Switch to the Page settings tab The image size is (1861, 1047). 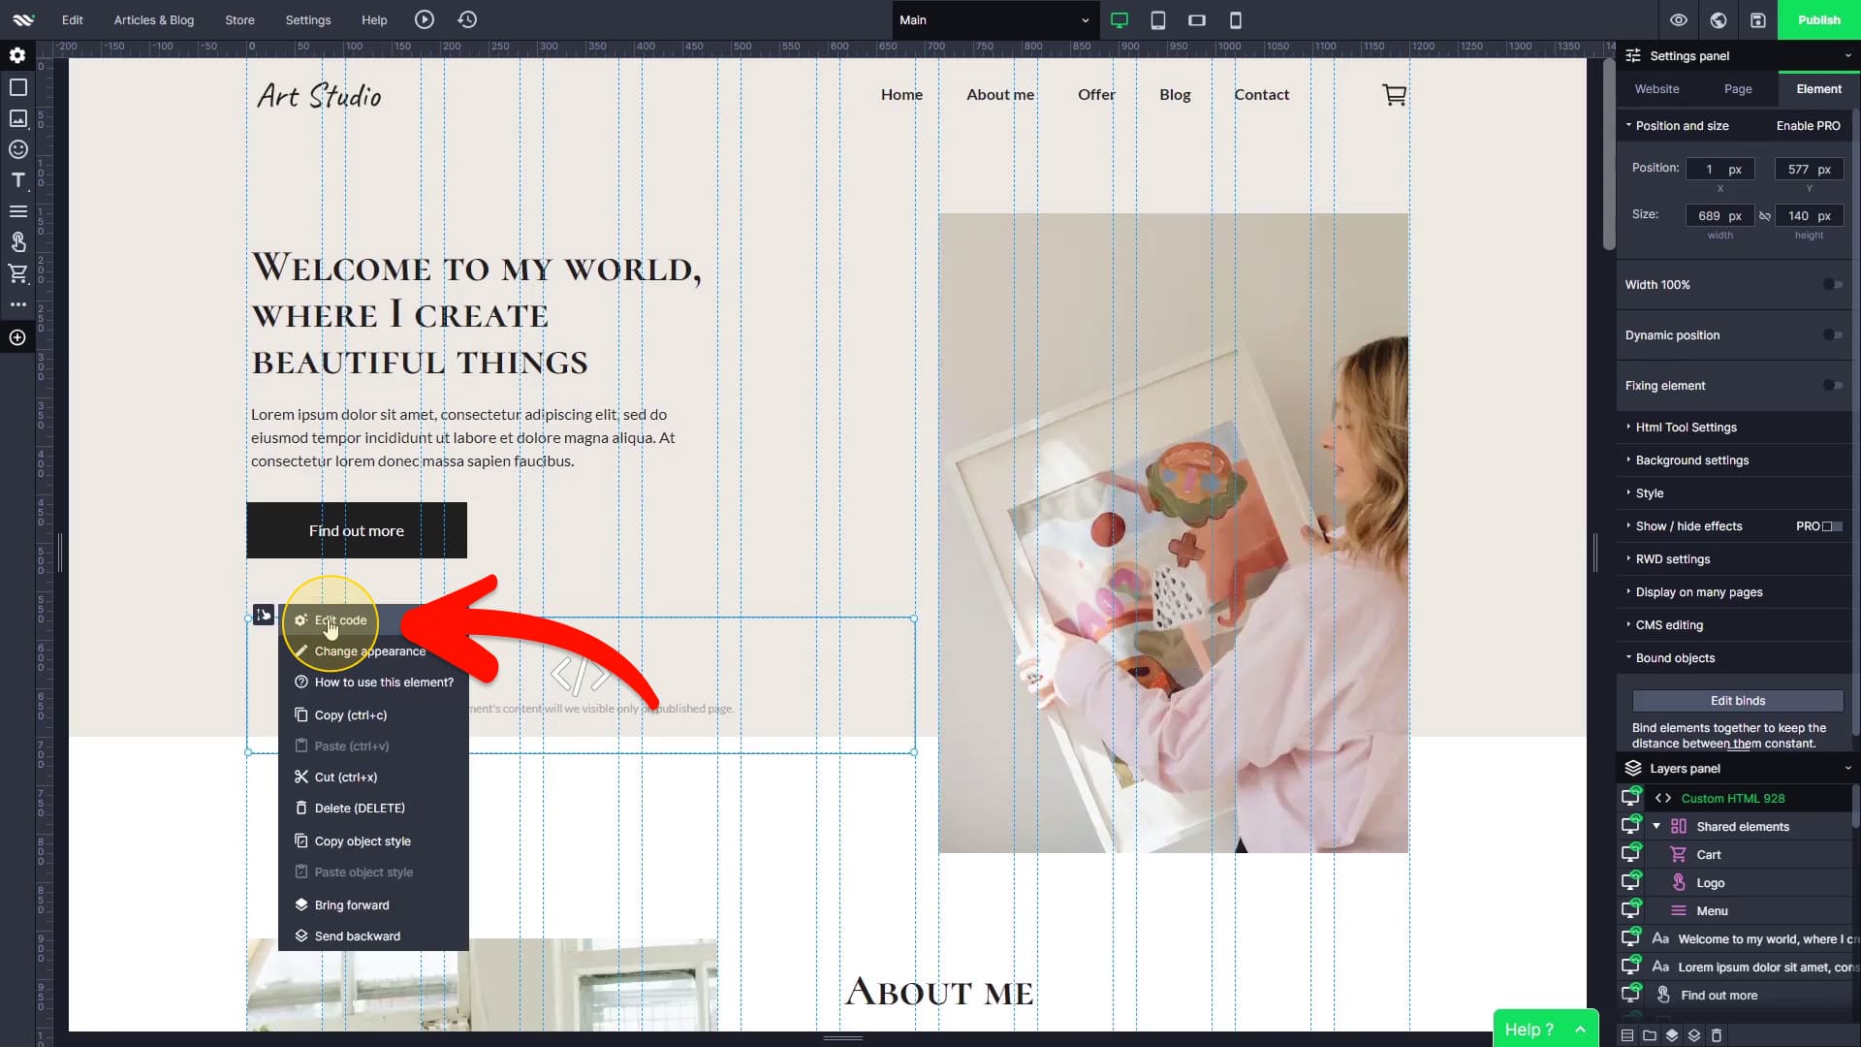1737,89
